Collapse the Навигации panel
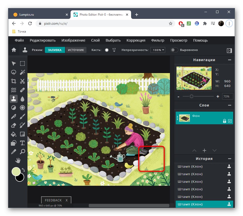 point(230,60)
